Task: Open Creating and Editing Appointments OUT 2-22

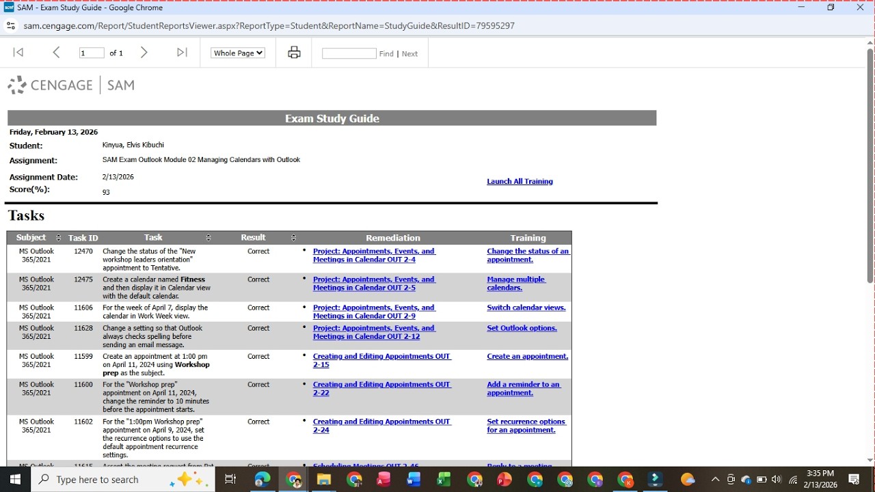Action: coord(381,388)
